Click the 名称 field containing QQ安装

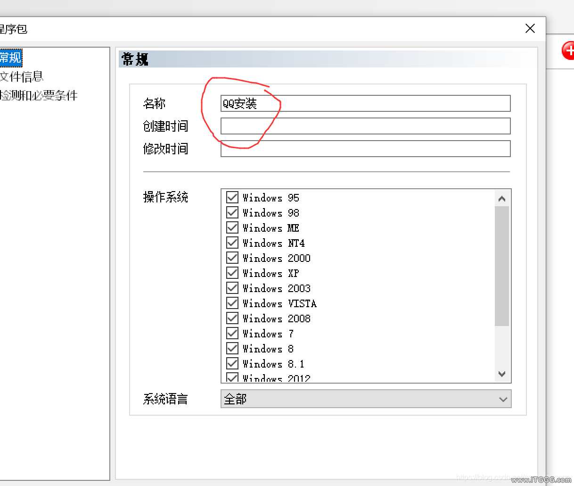[x=366, y=103]
